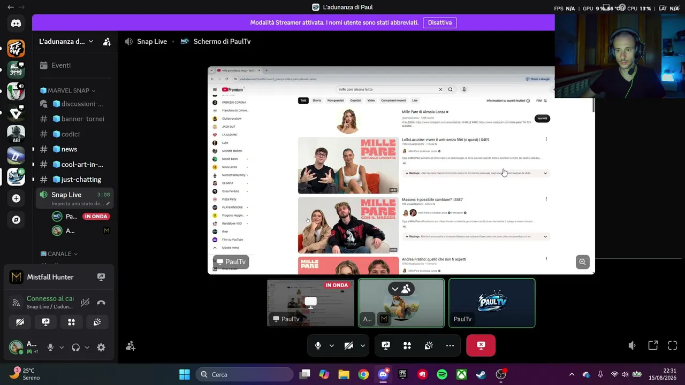This screenshot has width=685, height=385.
Task: Select the PaulTV logo participant tile
Action: [492, 303]
